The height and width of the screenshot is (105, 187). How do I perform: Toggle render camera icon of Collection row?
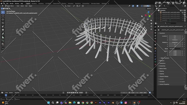(x=185, y=10)
